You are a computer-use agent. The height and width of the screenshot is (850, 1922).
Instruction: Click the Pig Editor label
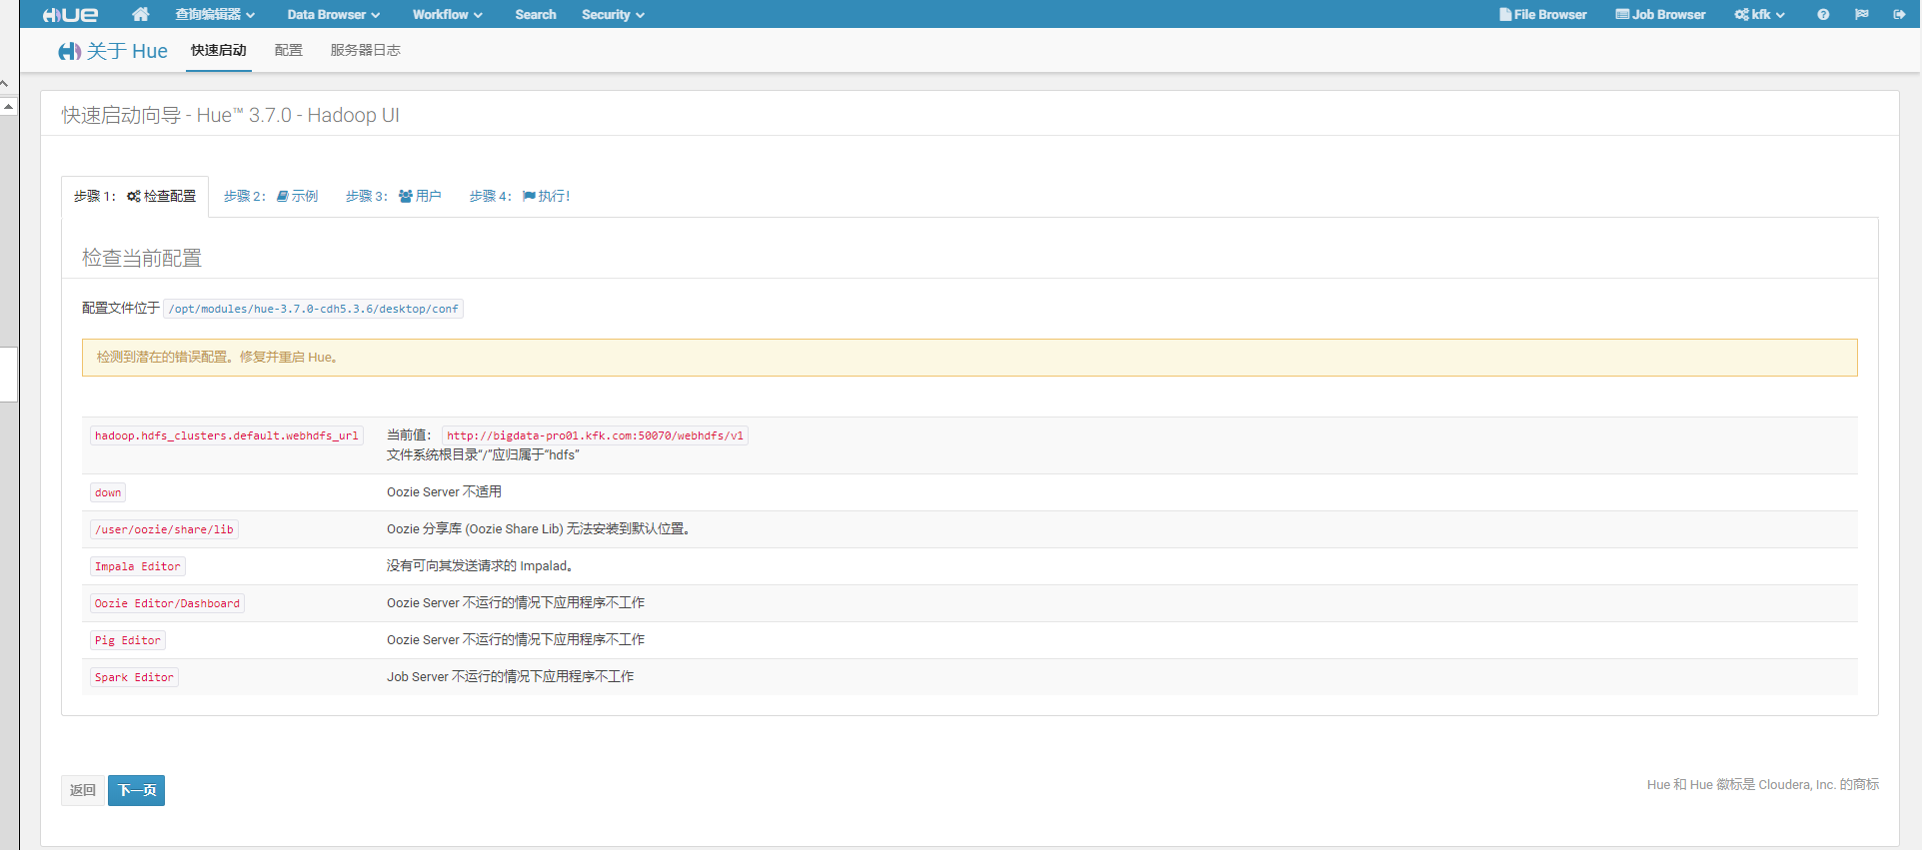[x=128, y=640]
